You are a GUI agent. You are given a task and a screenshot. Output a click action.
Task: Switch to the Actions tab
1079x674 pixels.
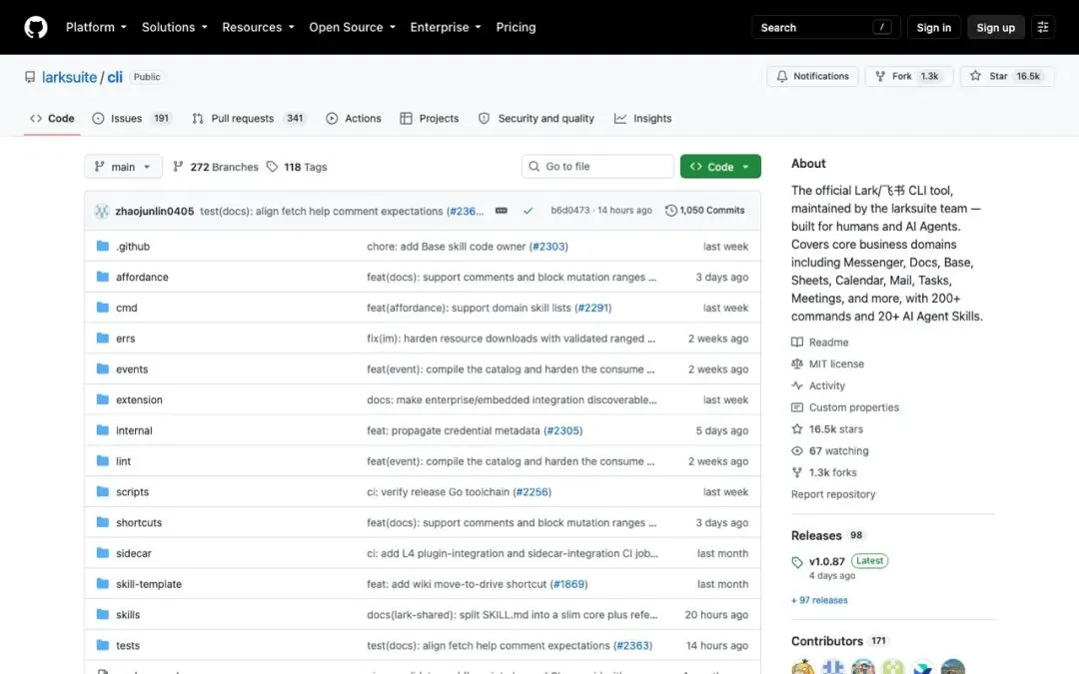[353, 118]
